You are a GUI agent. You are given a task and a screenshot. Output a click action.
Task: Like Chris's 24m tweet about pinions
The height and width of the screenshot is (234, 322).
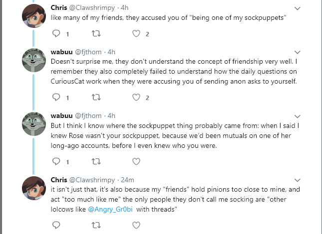pyautogui.click(x=136, y=225)
